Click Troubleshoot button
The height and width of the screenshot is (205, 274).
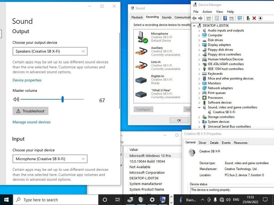coord(30,111)
